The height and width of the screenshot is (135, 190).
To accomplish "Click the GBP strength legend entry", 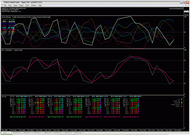I will [x=9, y=30].
